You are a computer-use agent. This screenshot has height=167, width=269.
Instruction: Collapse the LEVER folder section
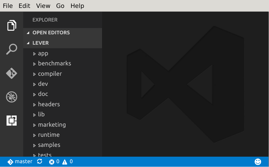tap(28, 43)
